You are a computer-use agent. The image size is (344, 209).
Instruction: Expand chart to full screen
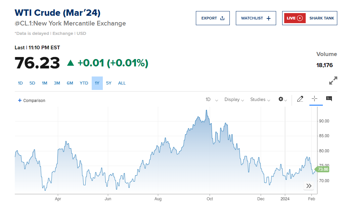click(333, 81)
